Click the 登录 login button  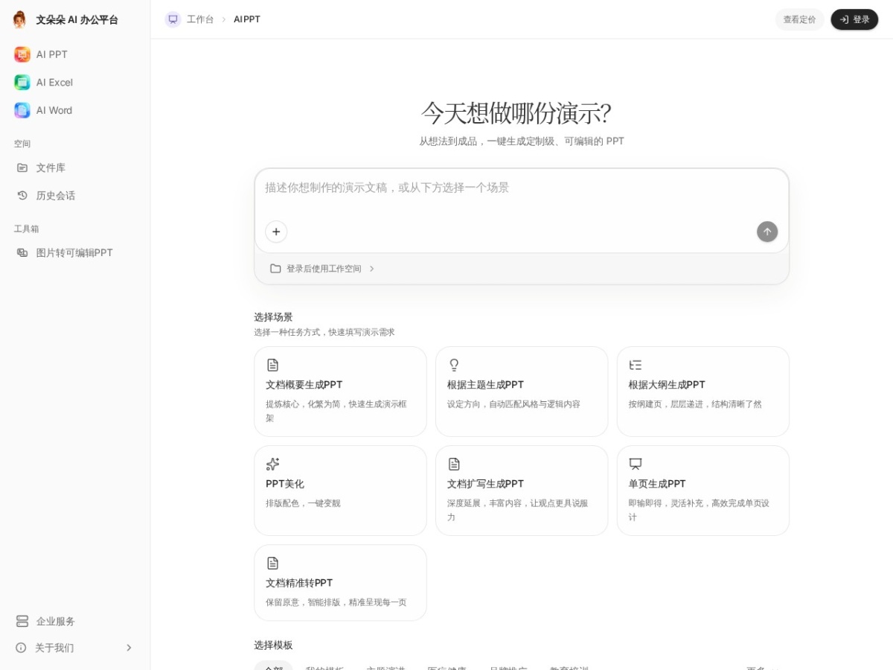coord(854,19)
